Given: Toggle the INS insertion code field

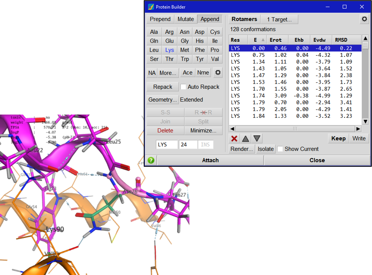Looking at the screenshot, I should (x=205, y=144).
